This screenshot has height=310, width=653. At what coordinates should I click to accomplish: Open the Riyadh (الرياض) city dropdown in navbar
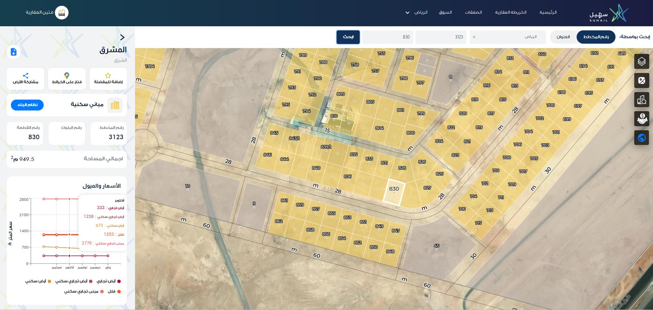tap(416, 13)
